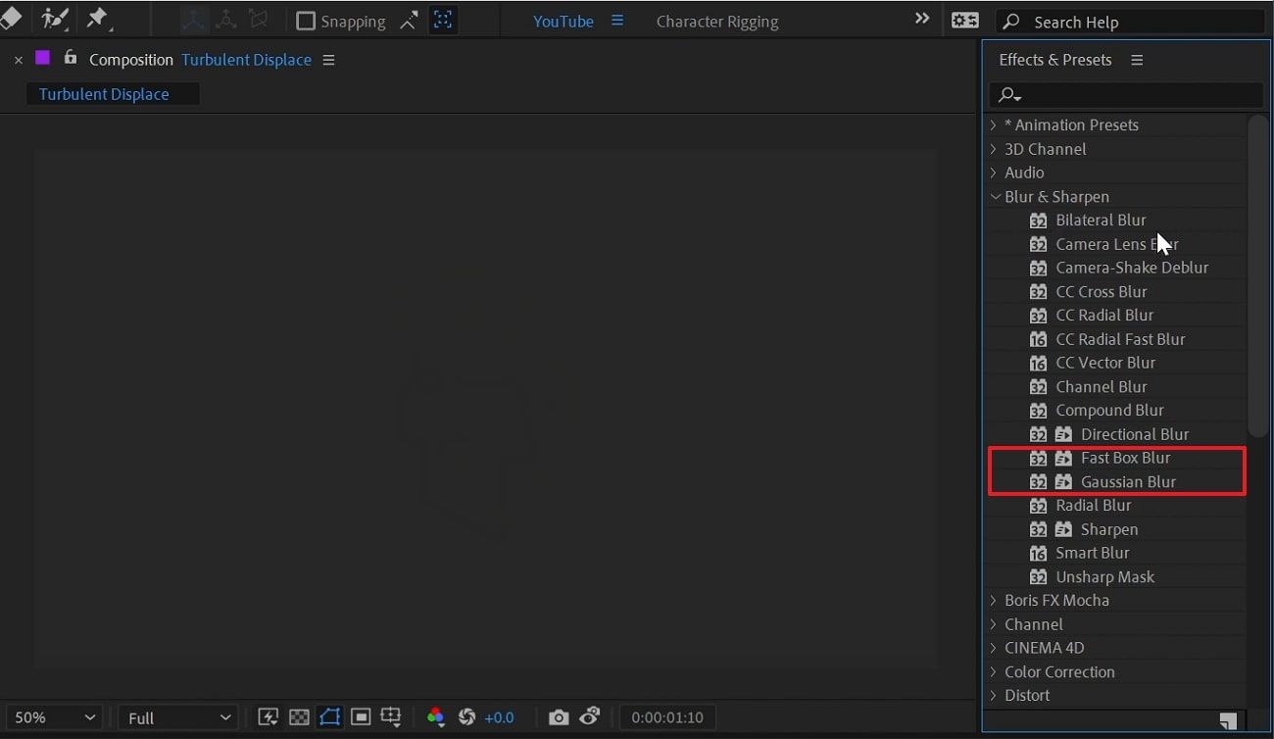Select the Eraser tool

point(10,19)
